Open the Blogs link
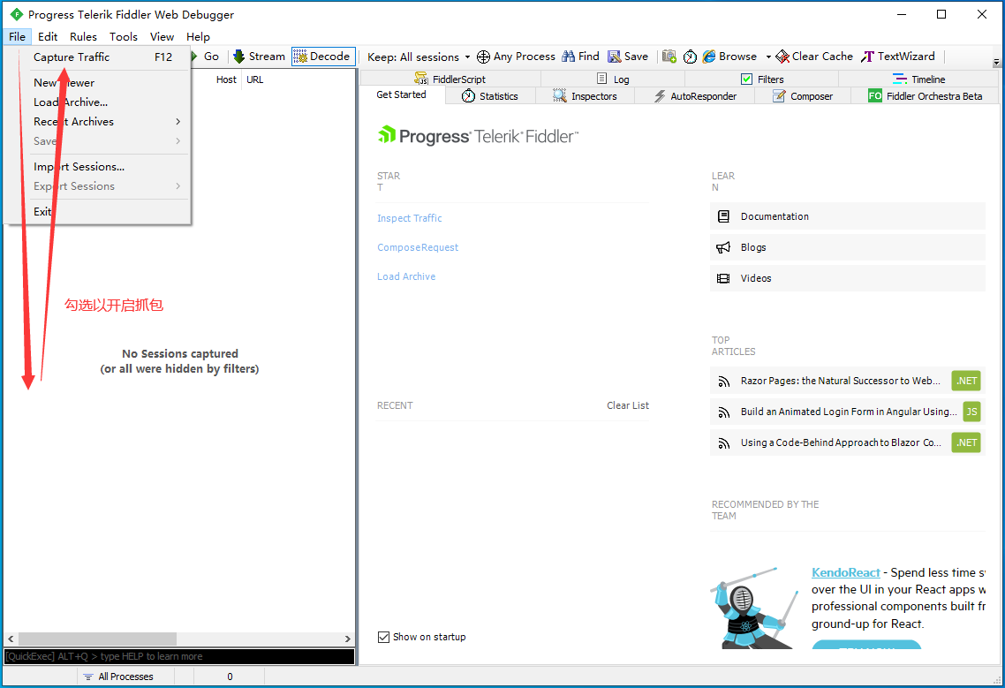Viewport: 1005px width, 688px height. point(847,247)
